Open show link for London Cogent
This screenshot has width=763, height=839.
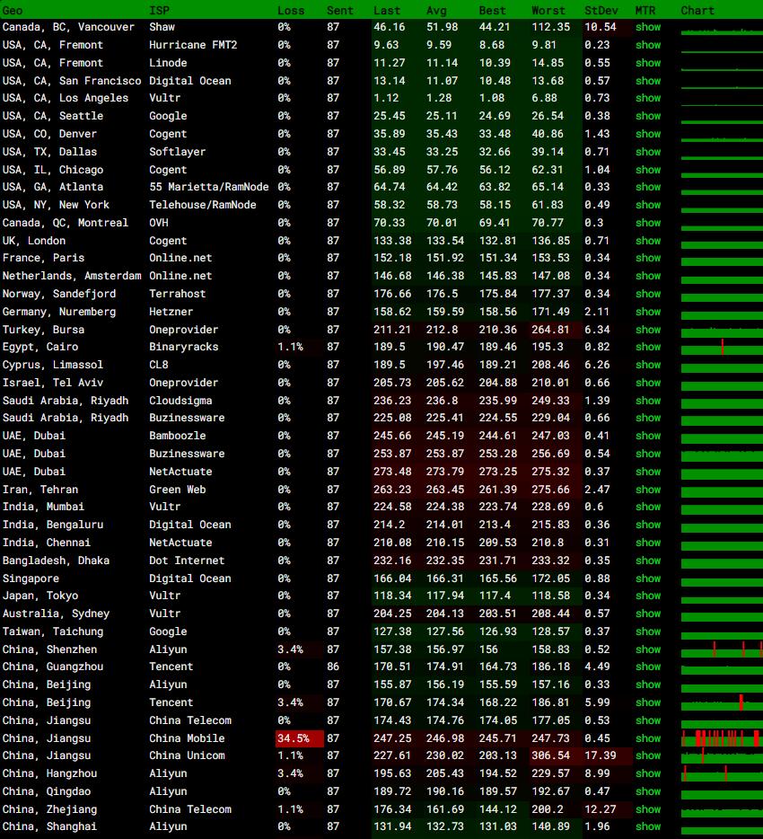(648, 241)
